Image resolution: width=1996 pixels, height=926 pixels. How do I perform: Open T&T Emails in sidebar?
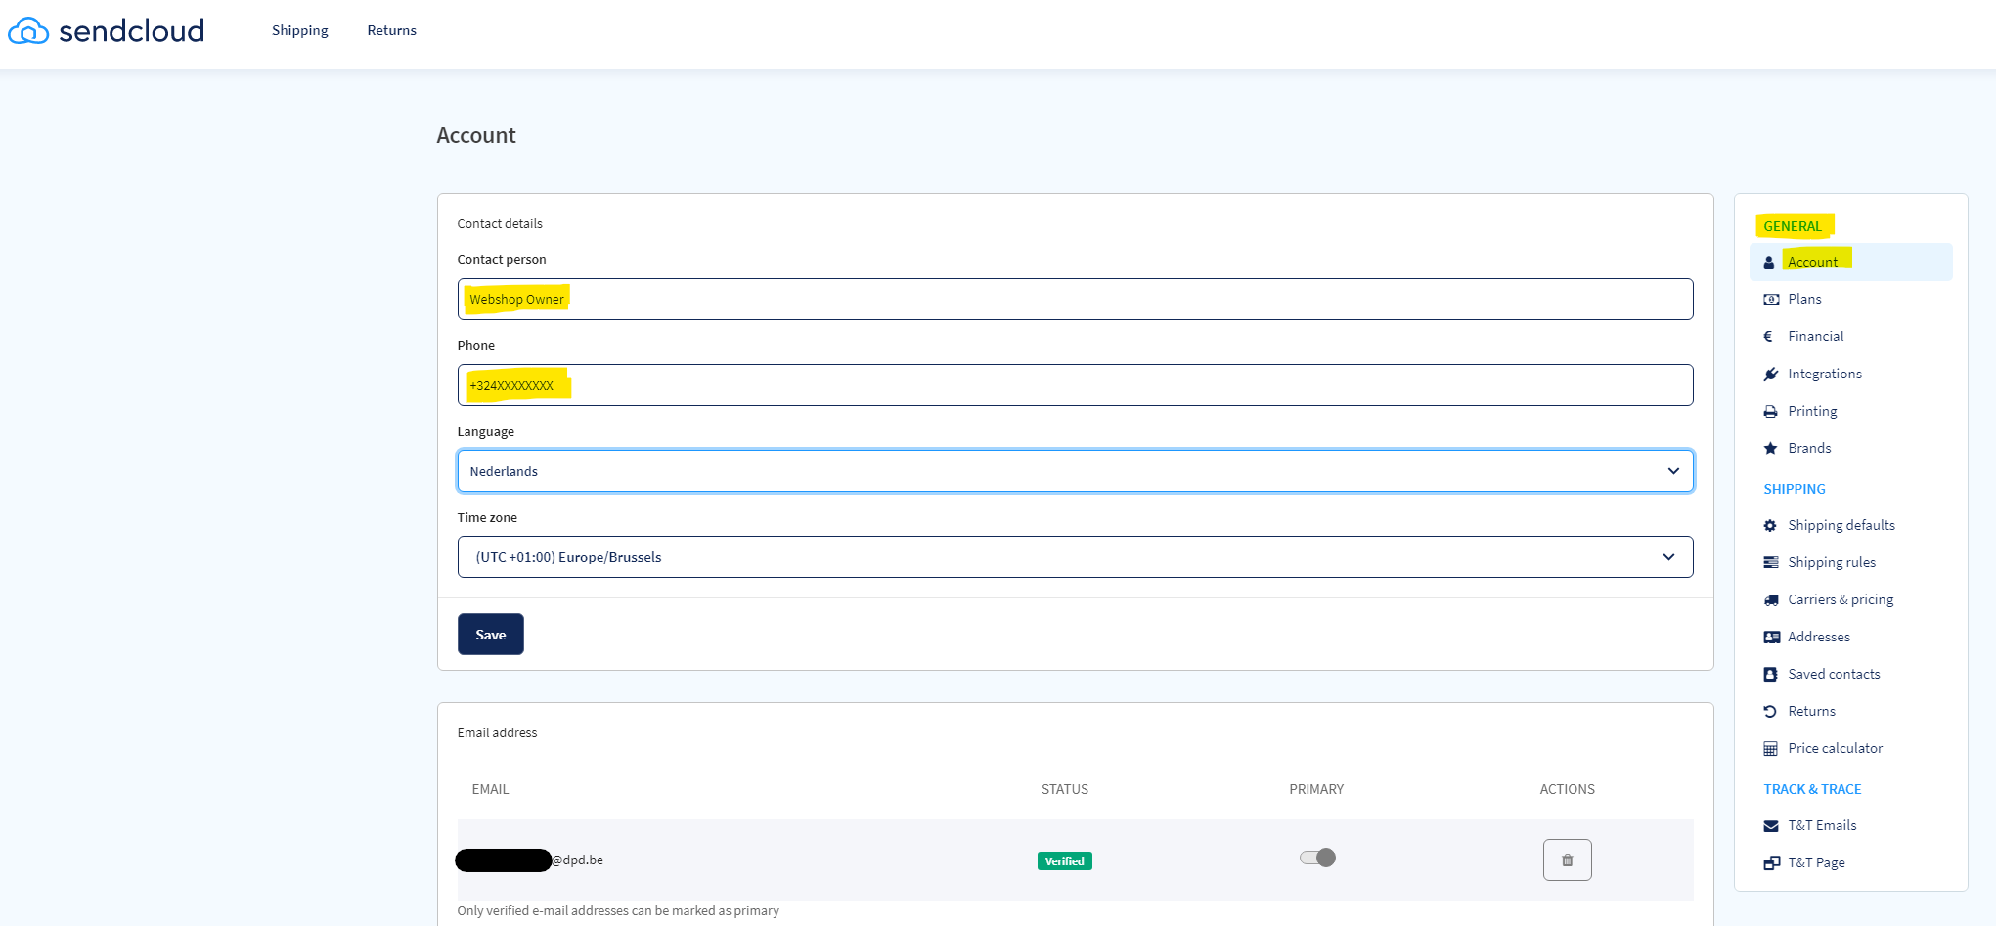pyautogui.click(x=1821, y=825)
